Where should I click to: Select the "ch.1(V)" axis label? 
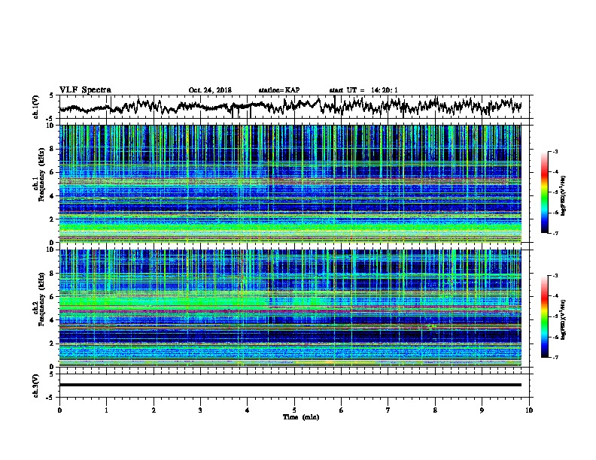tap(36, 107)
